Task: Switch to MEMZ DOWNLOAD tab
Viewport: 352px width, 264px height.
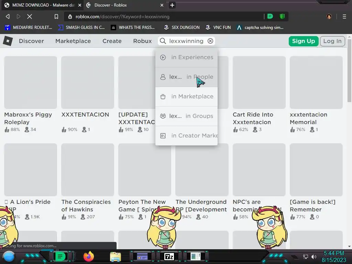Action: pos(41,5)
